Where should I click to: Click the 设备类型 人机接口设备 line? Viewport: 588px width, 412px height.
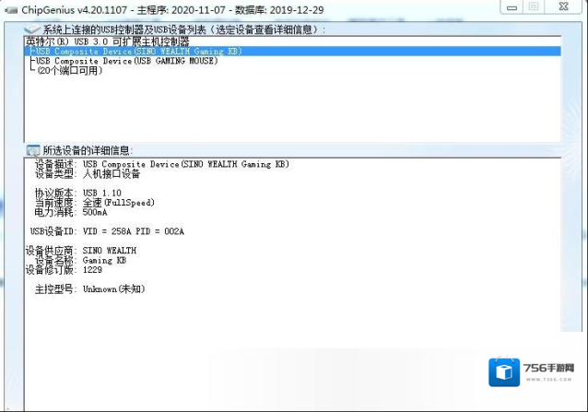(88, 173)
